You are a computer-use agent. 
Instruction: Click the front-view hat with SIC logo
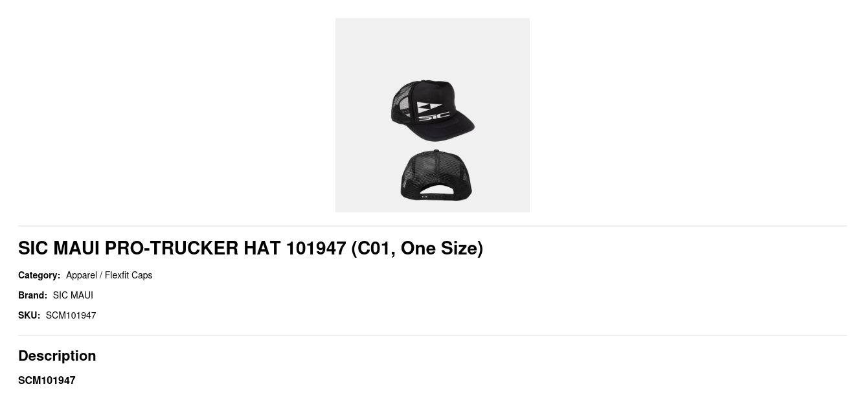click(x=433, y=111)
